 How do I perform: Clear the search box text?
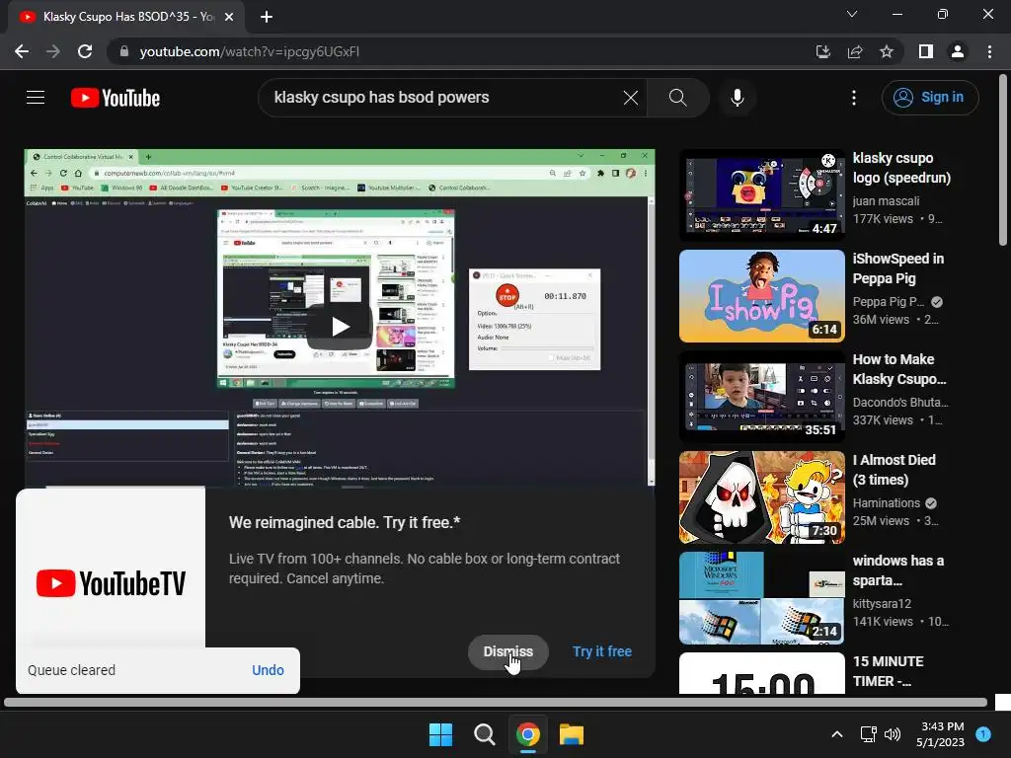(x=631, y=98)
